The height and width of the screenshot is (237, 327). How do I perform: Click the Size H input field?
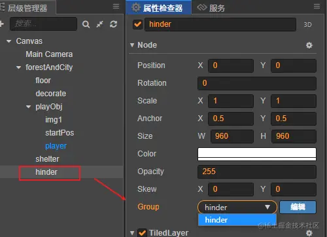coord(294,136)
